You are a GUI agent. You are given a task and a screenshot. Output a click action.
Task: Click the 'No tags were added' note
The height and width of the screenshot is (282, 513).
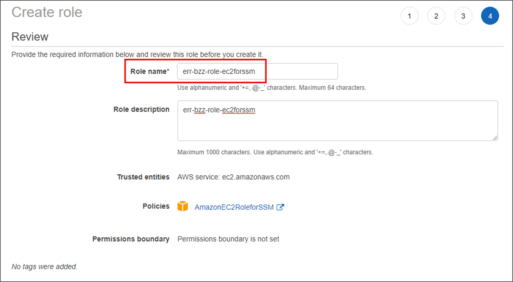point(44,266)
